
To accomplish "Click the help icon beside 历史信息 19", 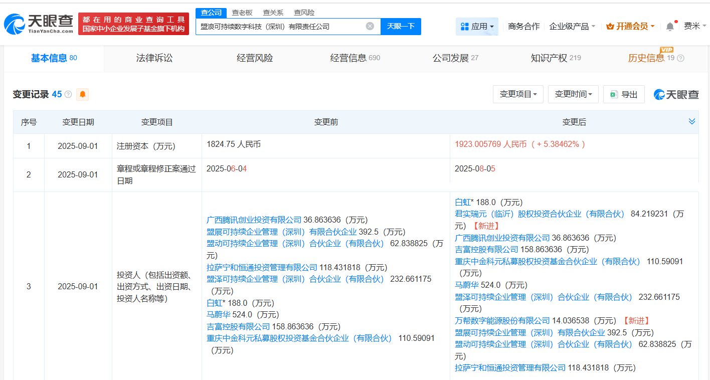I will coord(680,58).
